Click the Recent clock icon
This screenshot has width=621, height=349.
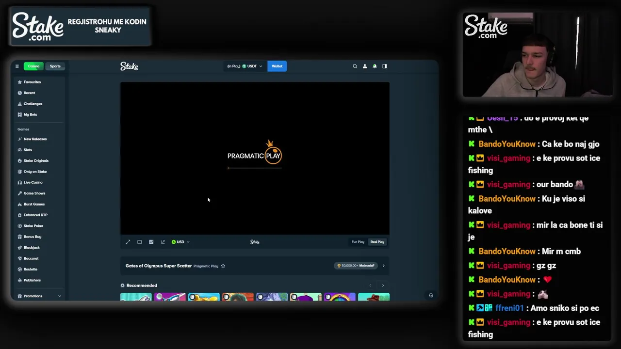(19, 93)
